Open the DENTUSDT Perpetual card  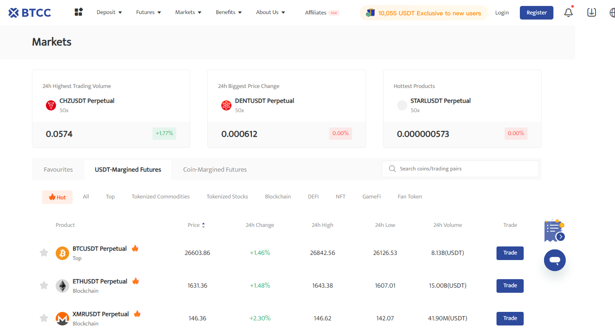pos(287,109)
